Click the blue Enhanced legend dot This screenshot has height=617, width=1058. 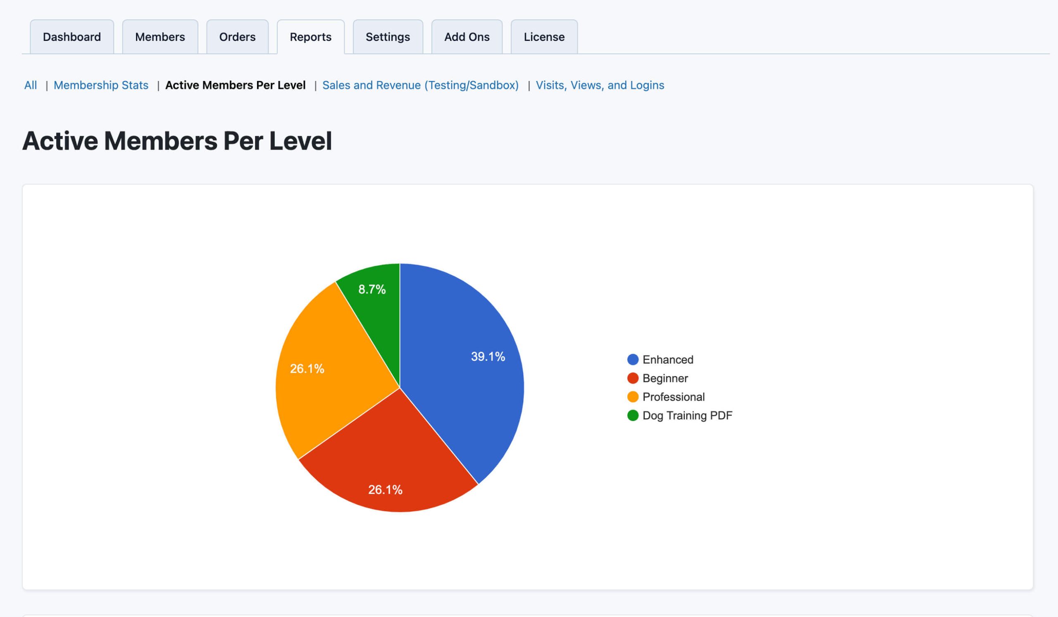coord(633,359)
